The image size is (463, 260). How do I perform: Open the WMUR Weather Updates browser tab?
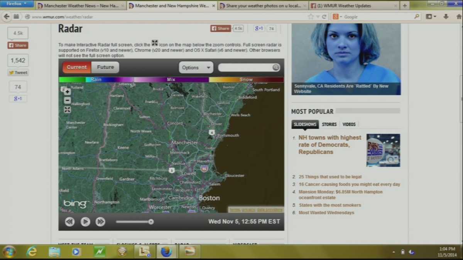point(353,6)
